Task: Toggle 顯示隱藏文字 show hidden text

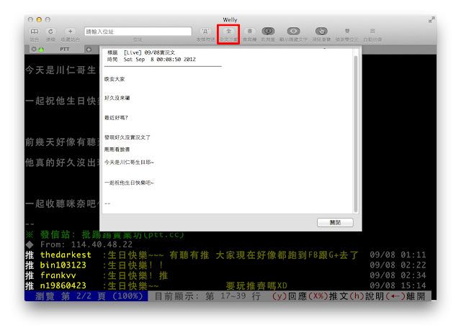Action: [293, 31]
